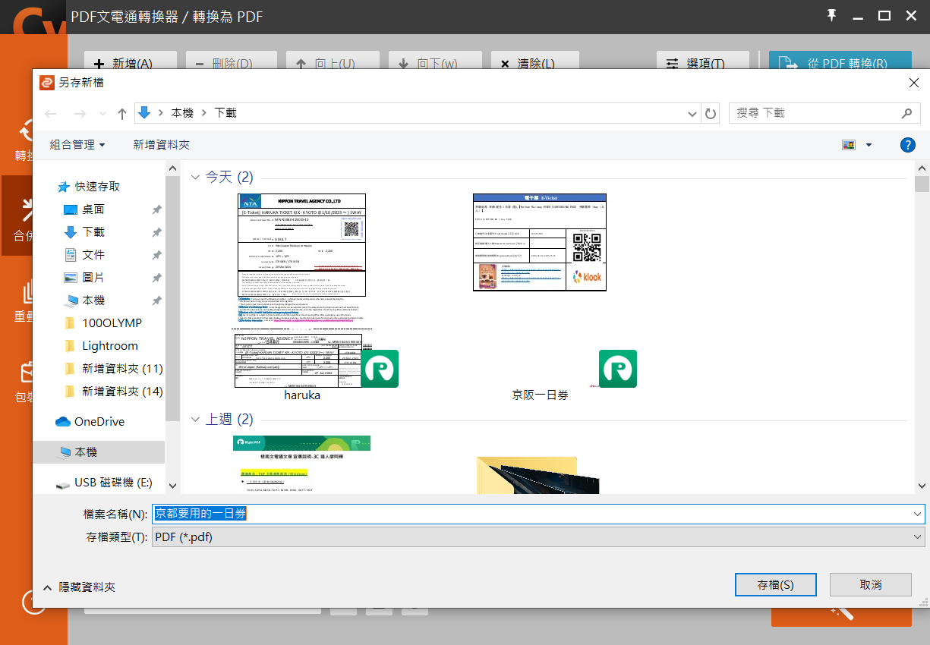
Task: Click the up-one-level arrow in navigation
Action: coord(122,113)
